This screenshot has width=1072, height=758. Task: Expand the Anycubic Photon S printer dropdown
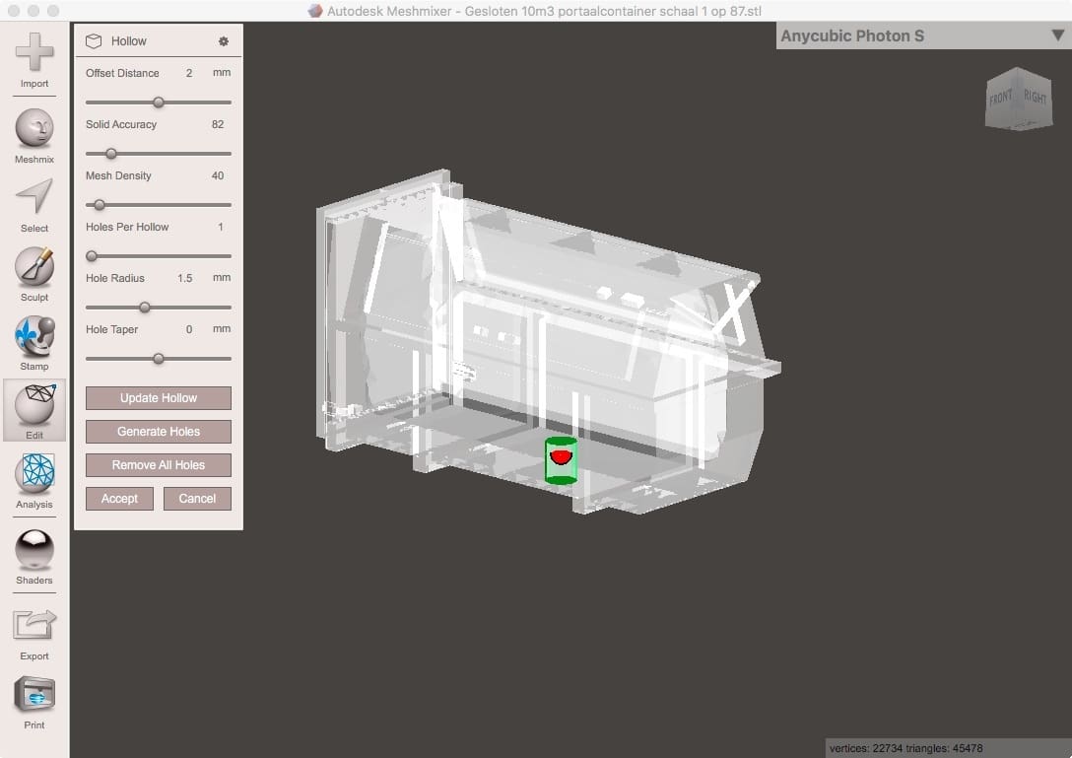(1056, 35)
